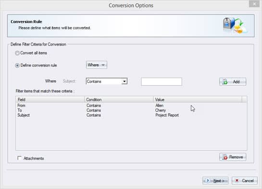262x189 pixels.
Task: Enable the Attachments checkbox
Action: [19, 158]
